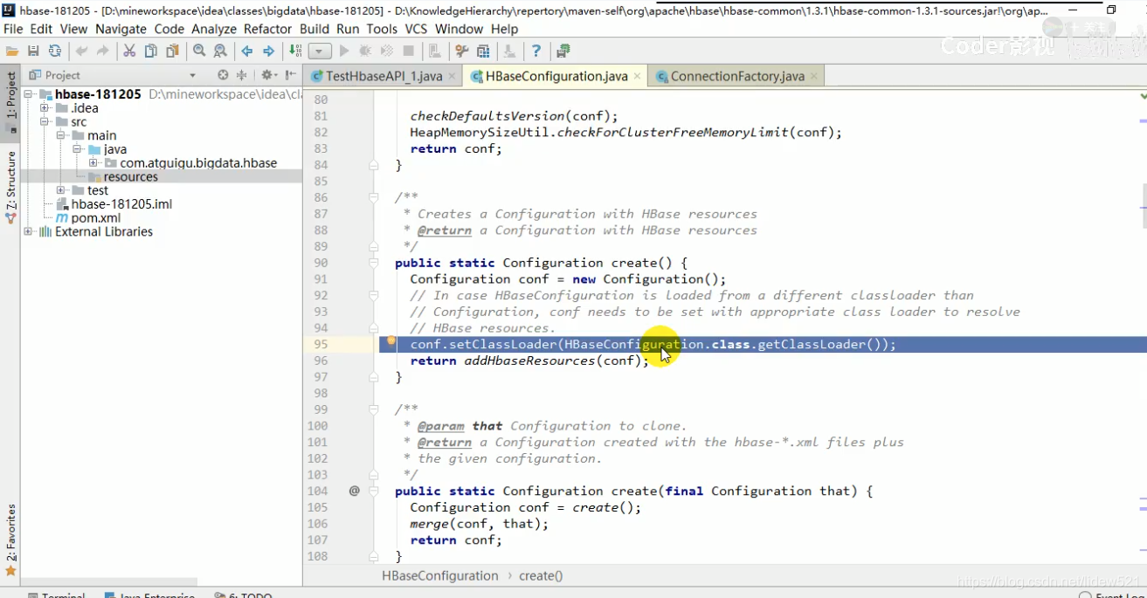Open Project Structure toolbar icon
1147x598 pixels.
point(483,52)
